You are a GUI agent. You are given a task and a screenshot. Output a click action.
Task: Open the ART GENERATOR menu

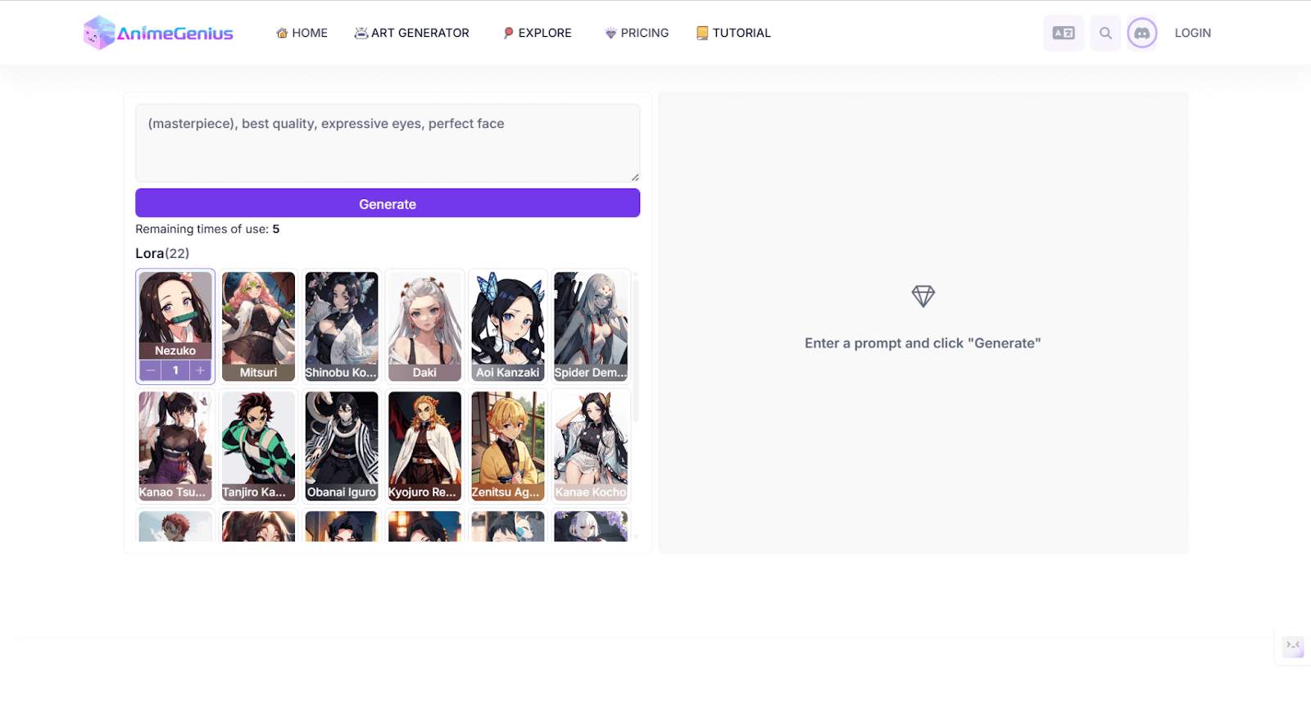click(x=411, y=33)
